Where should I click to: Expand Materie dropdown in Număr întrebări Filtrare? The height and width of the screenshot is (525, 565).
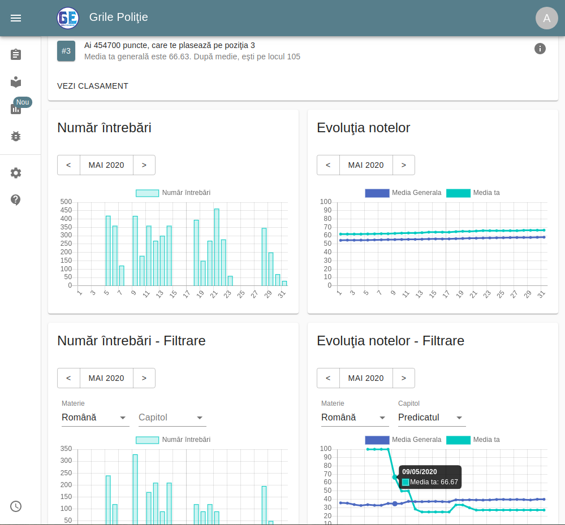pyautogui.click(x=95, y=418)
